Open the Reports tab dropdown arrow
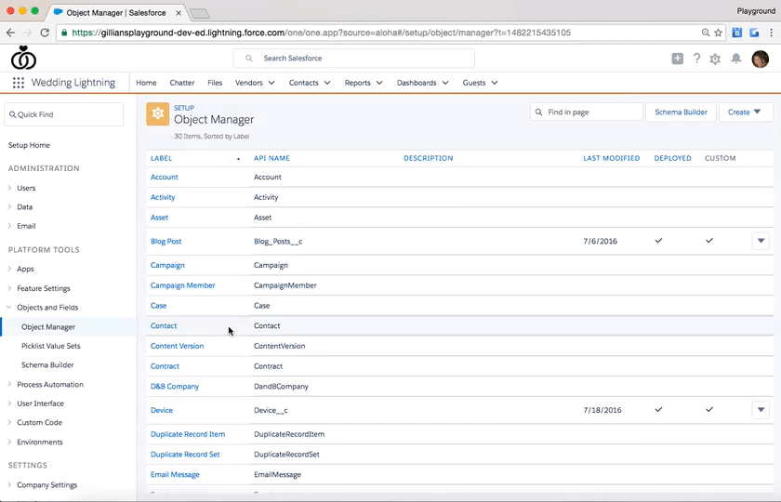This screenshot has width=781, height=502. pos(379,83)
